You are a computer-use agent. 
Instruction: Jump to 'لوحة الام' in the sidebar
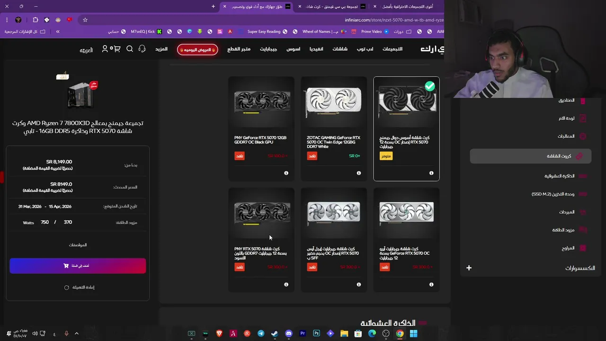[x=566, y=118]
